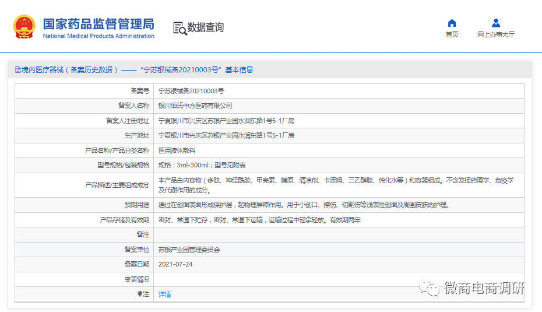The width and height of the screenshot is (542, 312).
Task: Open 网上办事大厅 via the person icon
Action: (496, 23)
